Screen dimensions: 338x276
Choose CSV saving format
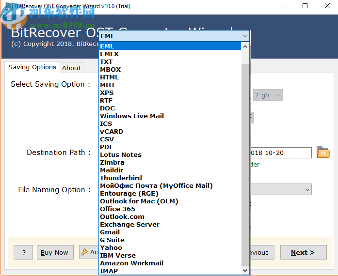click(170, 139)
